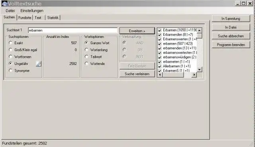
Task: Select the Ungefähr search option
Action: coord(11,64)
